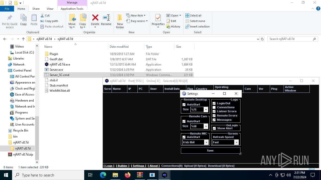Click Select none in the ribbon
The width and height of the screenshot is (321, 180).
195,21
